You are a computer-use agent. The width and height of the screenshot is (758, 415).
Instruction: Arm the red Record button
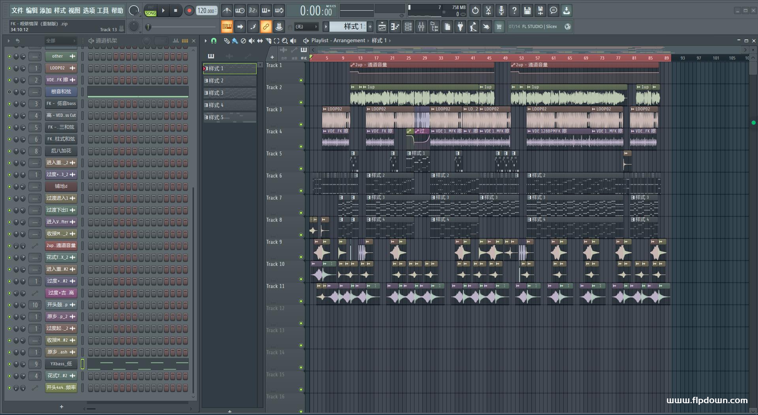coord(189,11)
